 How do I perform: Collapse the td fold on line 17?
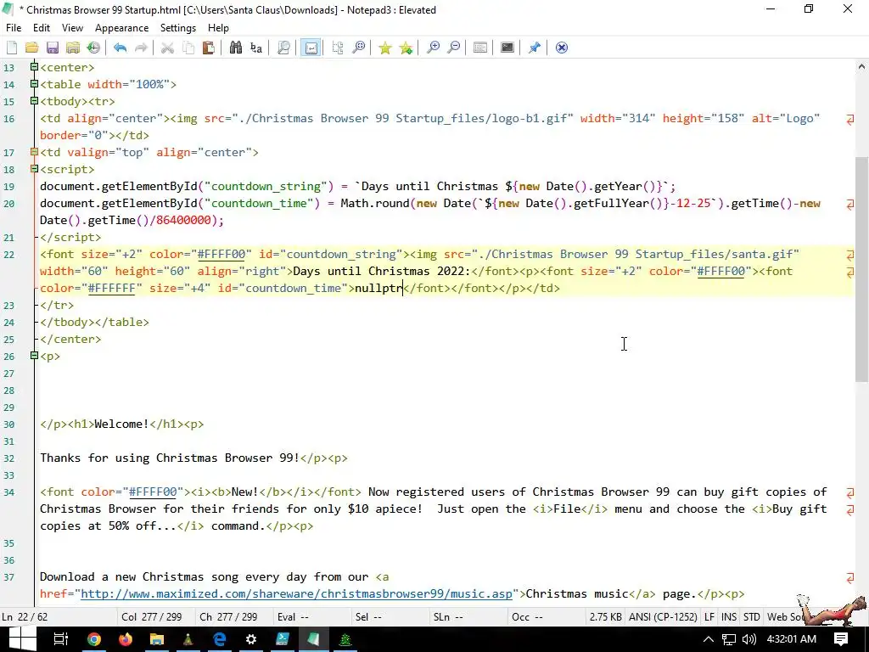click(34, 152)
